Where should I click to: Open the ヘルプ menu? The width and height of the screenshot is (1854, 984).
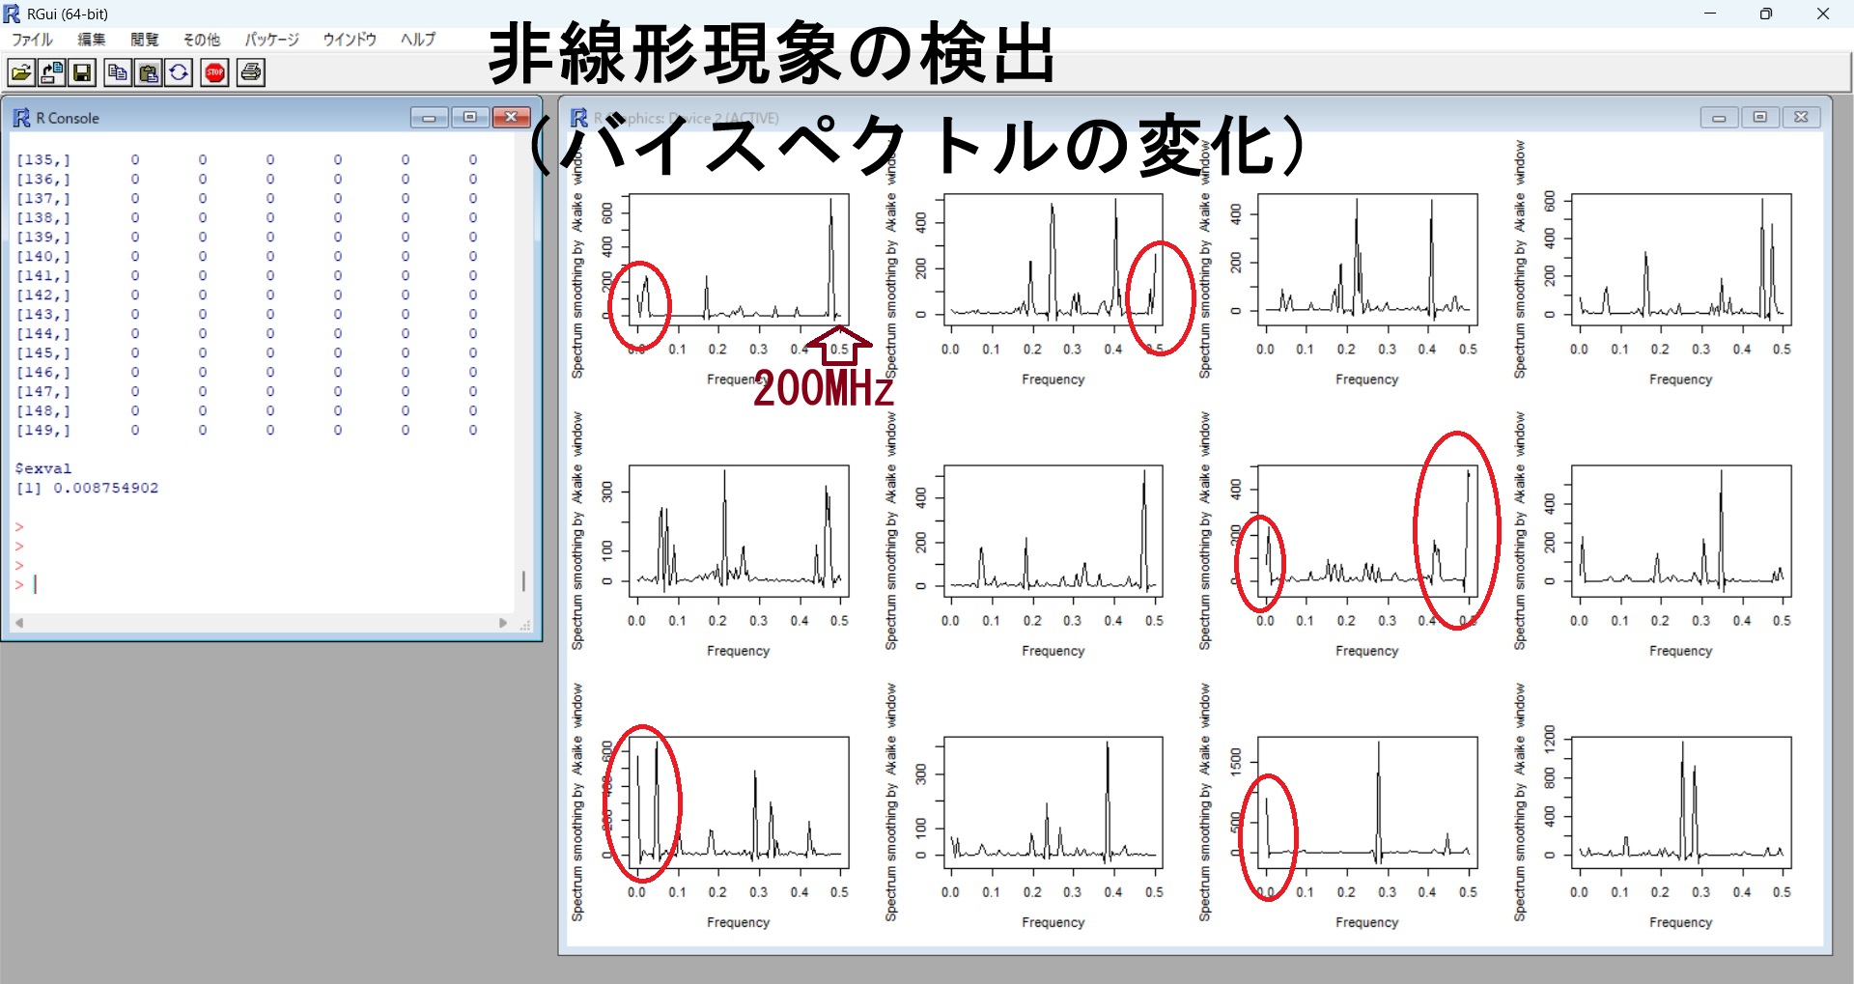tap(418, 40)
